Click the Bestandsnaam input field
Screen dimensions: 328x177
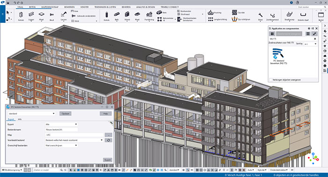click(61, 129)
